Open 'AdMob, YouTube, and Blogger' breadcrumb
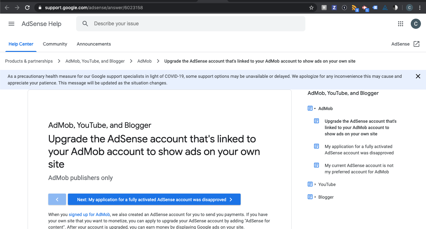This screenshot has height=229, width=426. pos(95,61)
